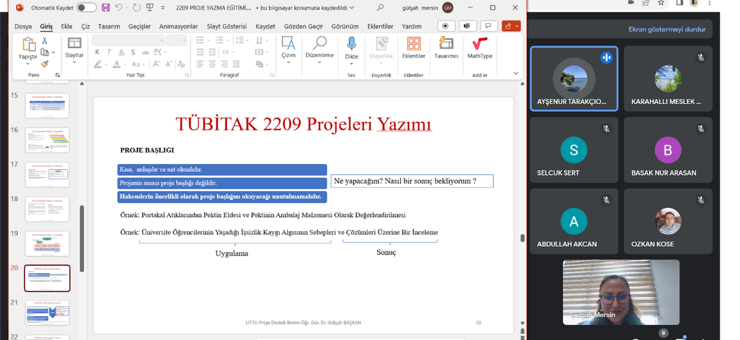Open the Tasarım ribbon tab
The height and width of the screenshot is (340, 740).
[x=109, y=26]
